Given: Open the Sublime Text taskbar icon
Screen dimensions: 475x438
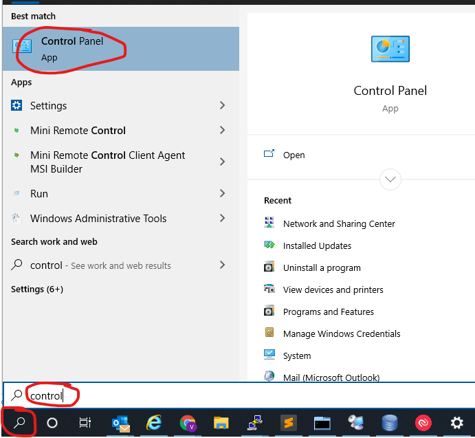Looking at the screenshot, I should pos(289,423).
